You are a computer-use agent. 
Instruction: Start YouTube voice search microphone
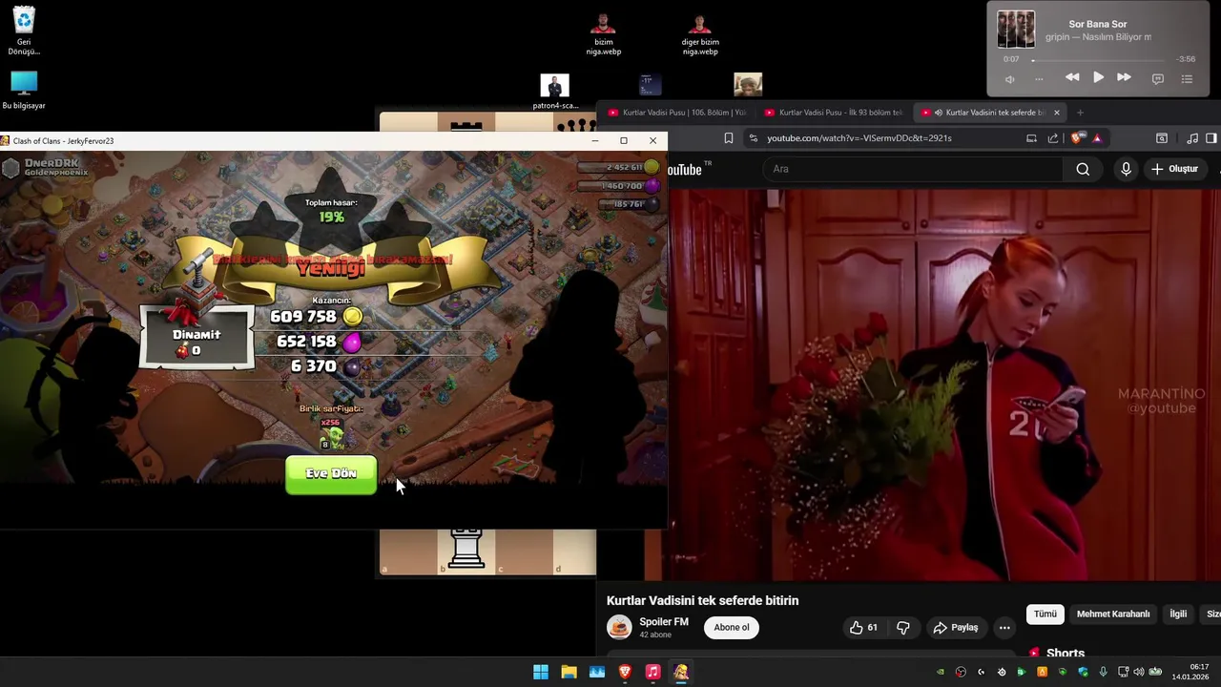[x=1126, y=169]
